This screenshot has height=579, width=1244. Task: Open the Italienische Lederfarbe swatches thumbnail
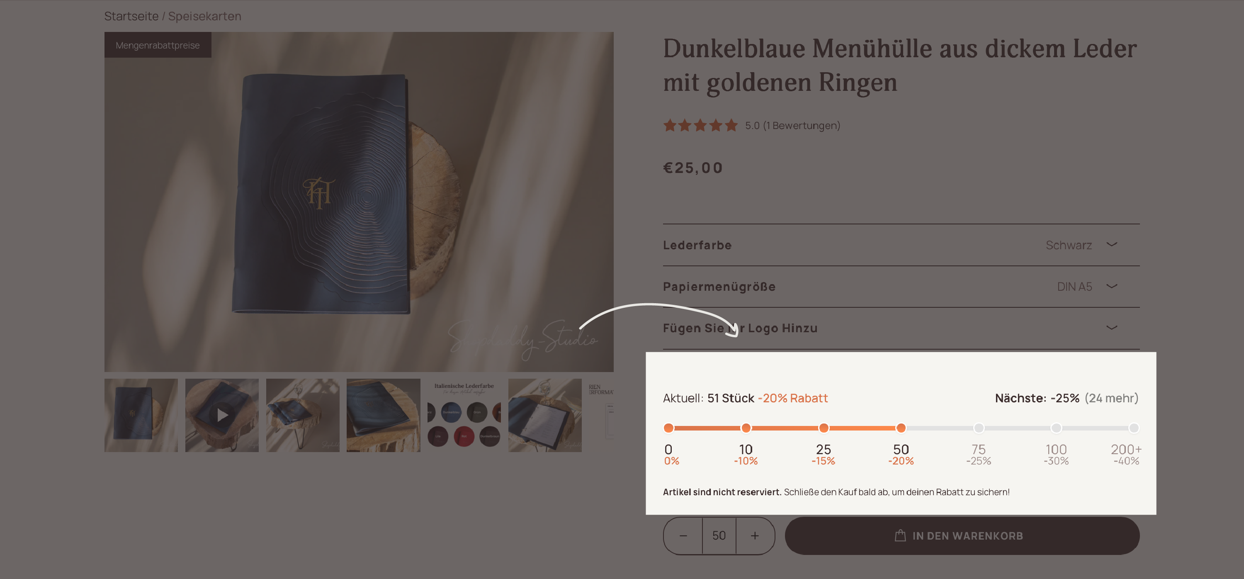tap(464, 415)
